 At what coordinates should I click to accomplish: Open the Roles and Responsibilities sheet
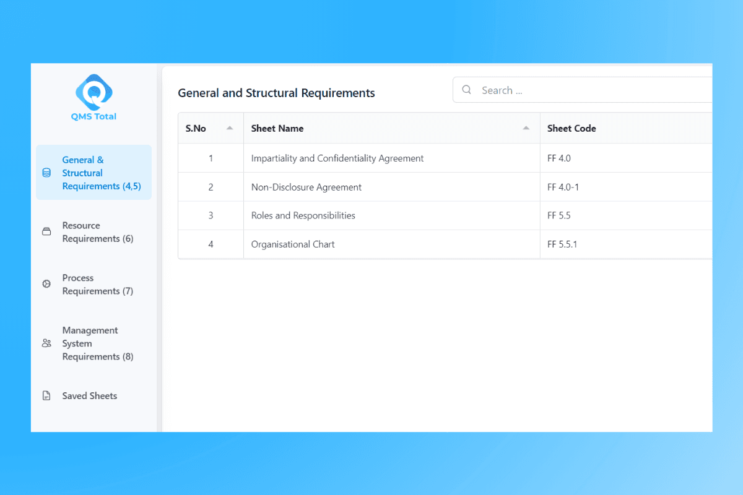pyautogui.click(x=303, y=215)
